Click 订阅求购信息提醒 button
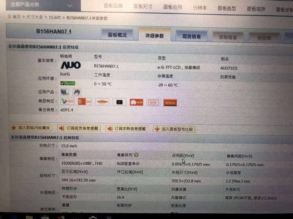Image resolution: width=293 pixels, height=219 pixels. point(127,129)
